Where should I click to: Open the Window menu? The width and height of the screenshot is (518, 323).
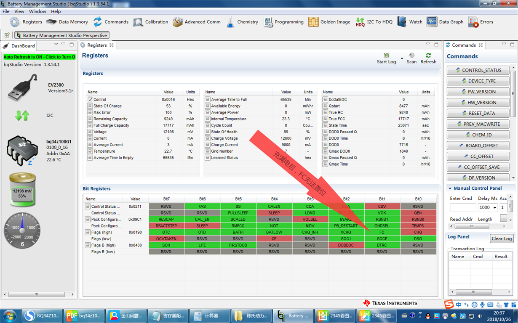point(37,11)
